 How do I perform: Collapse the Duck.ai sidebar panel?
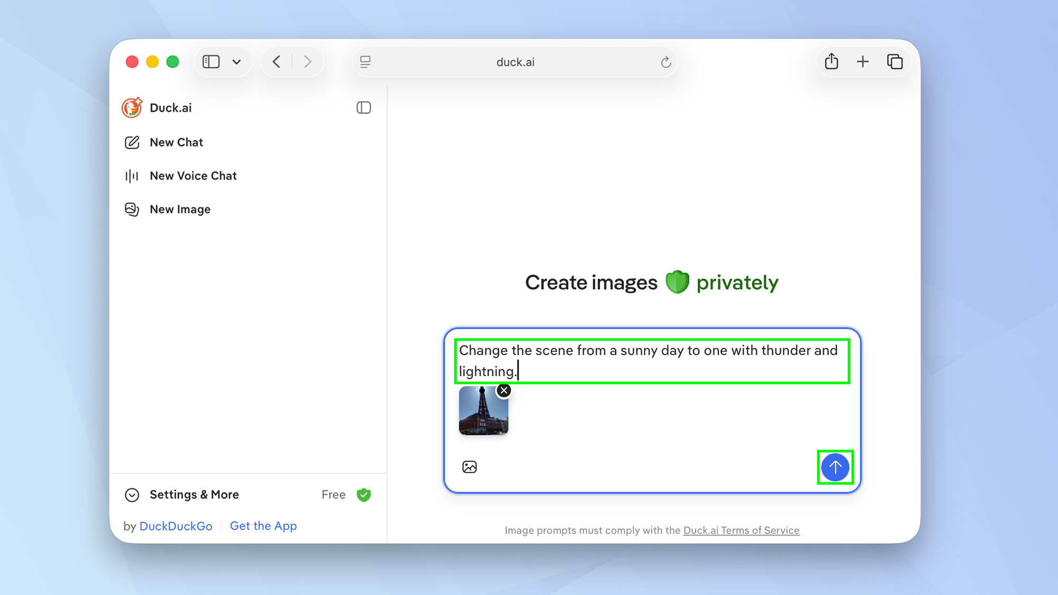click(x=363, y=107)
